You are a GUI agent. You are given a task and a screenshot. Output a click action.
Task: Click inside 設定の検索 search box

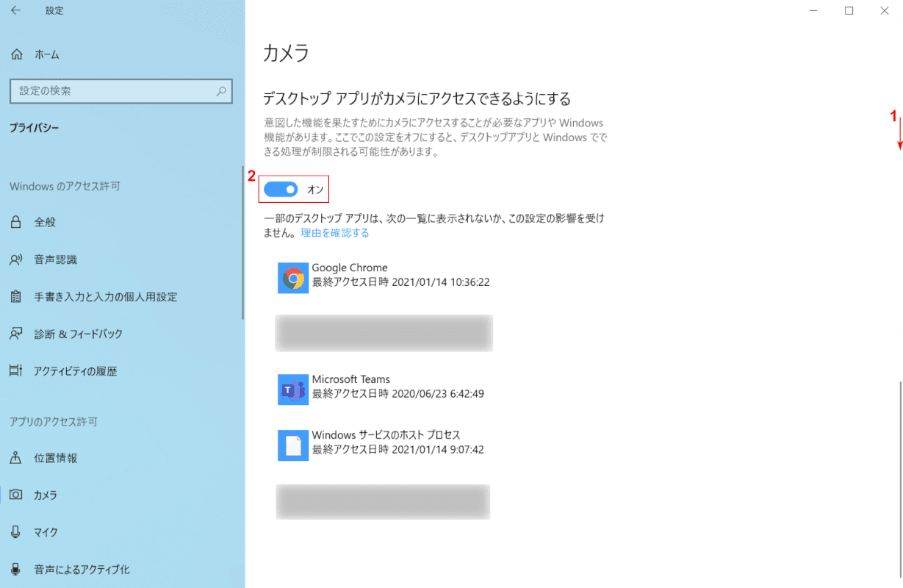pos(121,91)
